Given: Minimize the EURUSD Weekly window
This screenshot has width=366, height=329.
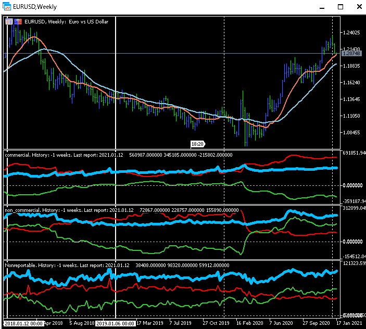Looking at the screenshot, I should pos(322,7).
